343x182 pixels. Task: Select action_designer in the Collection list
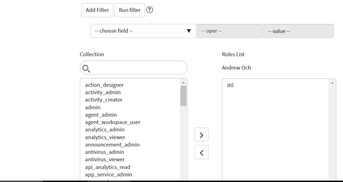[104, 85]
